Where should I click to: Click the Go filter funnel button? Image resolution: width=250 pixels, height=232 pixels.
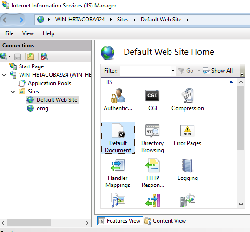(x=185, y=71)
